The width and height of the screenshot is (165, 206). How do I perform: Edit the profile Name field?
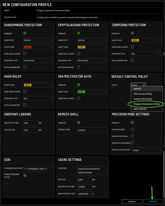pyautogui.click(x=99, y=10)
